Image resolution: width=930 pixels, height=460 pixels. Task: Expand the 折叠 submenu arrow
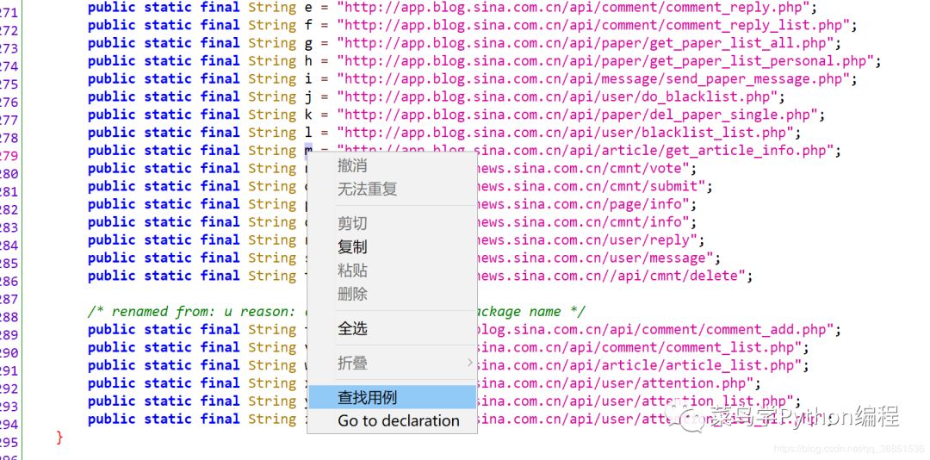coord(470,363)
